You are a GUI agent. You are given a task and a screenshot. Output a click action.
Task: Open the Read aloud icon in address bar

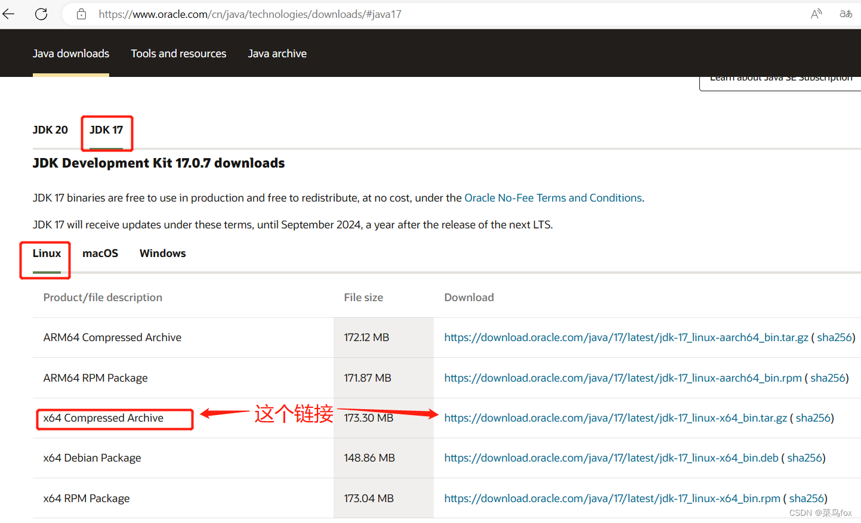816,14
